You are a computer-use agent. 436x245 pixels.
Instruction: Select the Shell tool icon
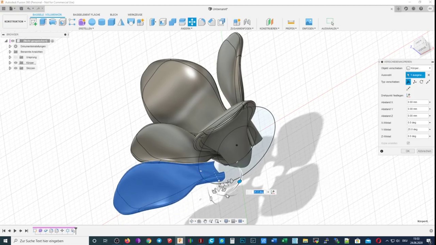pyautogui.click(x=163, y=22)
